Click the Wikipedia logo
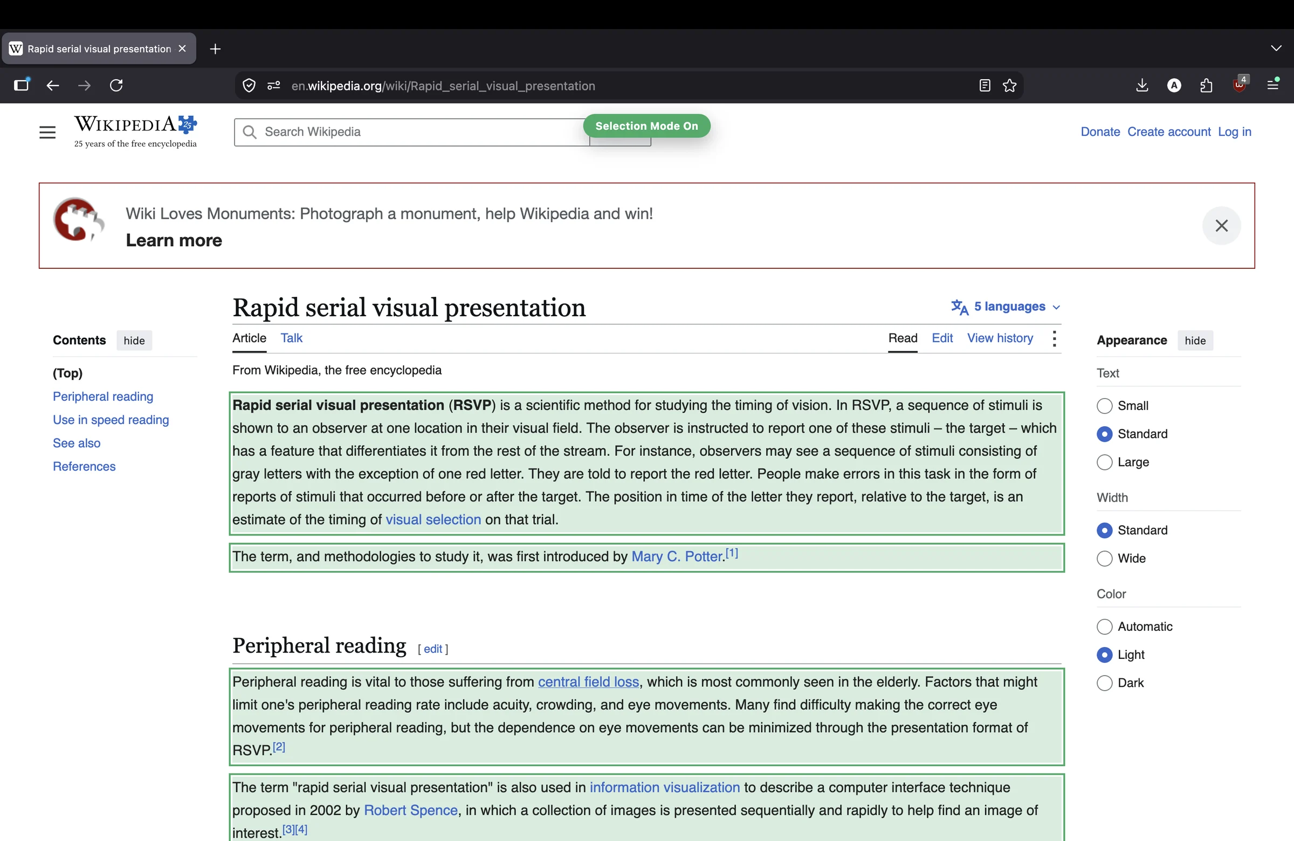The image size is (1294, 841). click(135, 131)
